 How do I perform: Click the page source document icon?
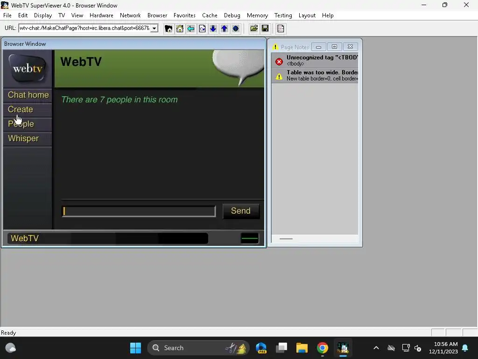(281, 29)
